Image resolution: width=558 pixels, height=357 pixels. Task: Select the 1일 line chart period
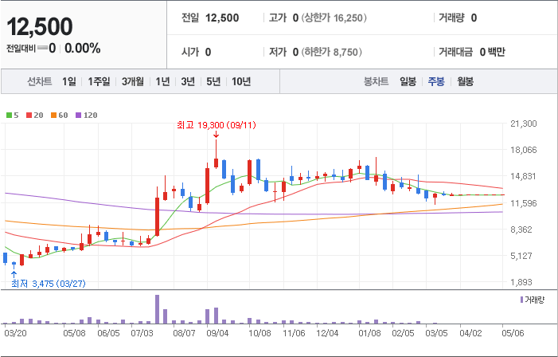[69, 81]
